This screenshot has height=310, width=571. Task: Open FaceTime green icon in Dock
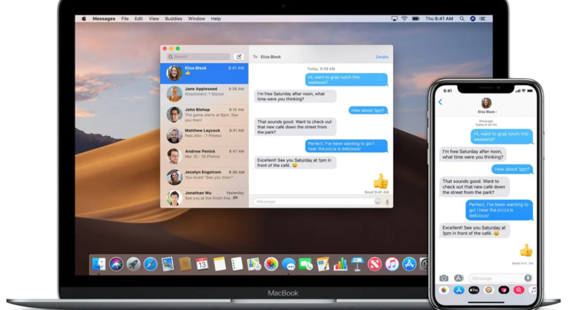click(x=306, y=264)
